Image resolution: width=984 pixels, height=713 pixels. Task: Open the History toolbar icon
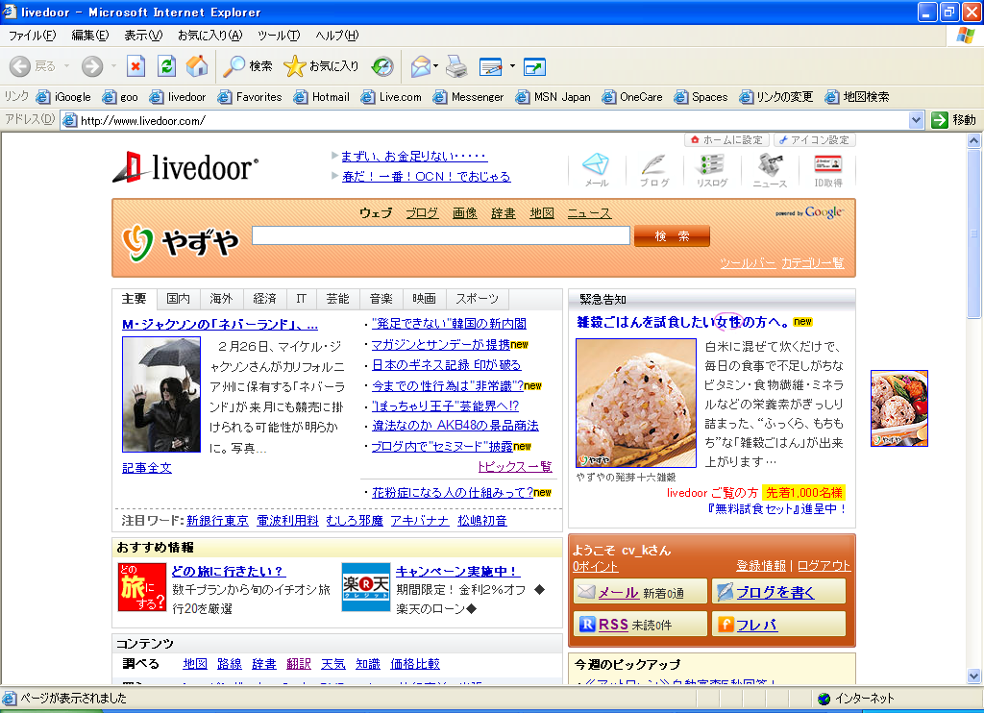tap(382, 66)
